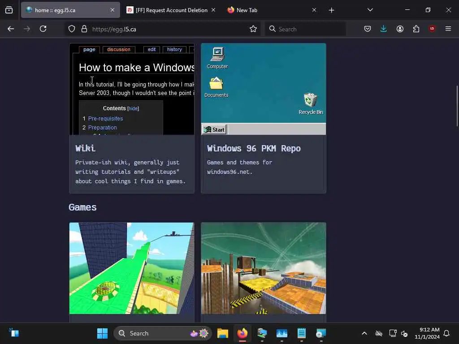Open a new tab with plus button
The image size is (459, 344).
pyautogui.click(x=331, y=10)
